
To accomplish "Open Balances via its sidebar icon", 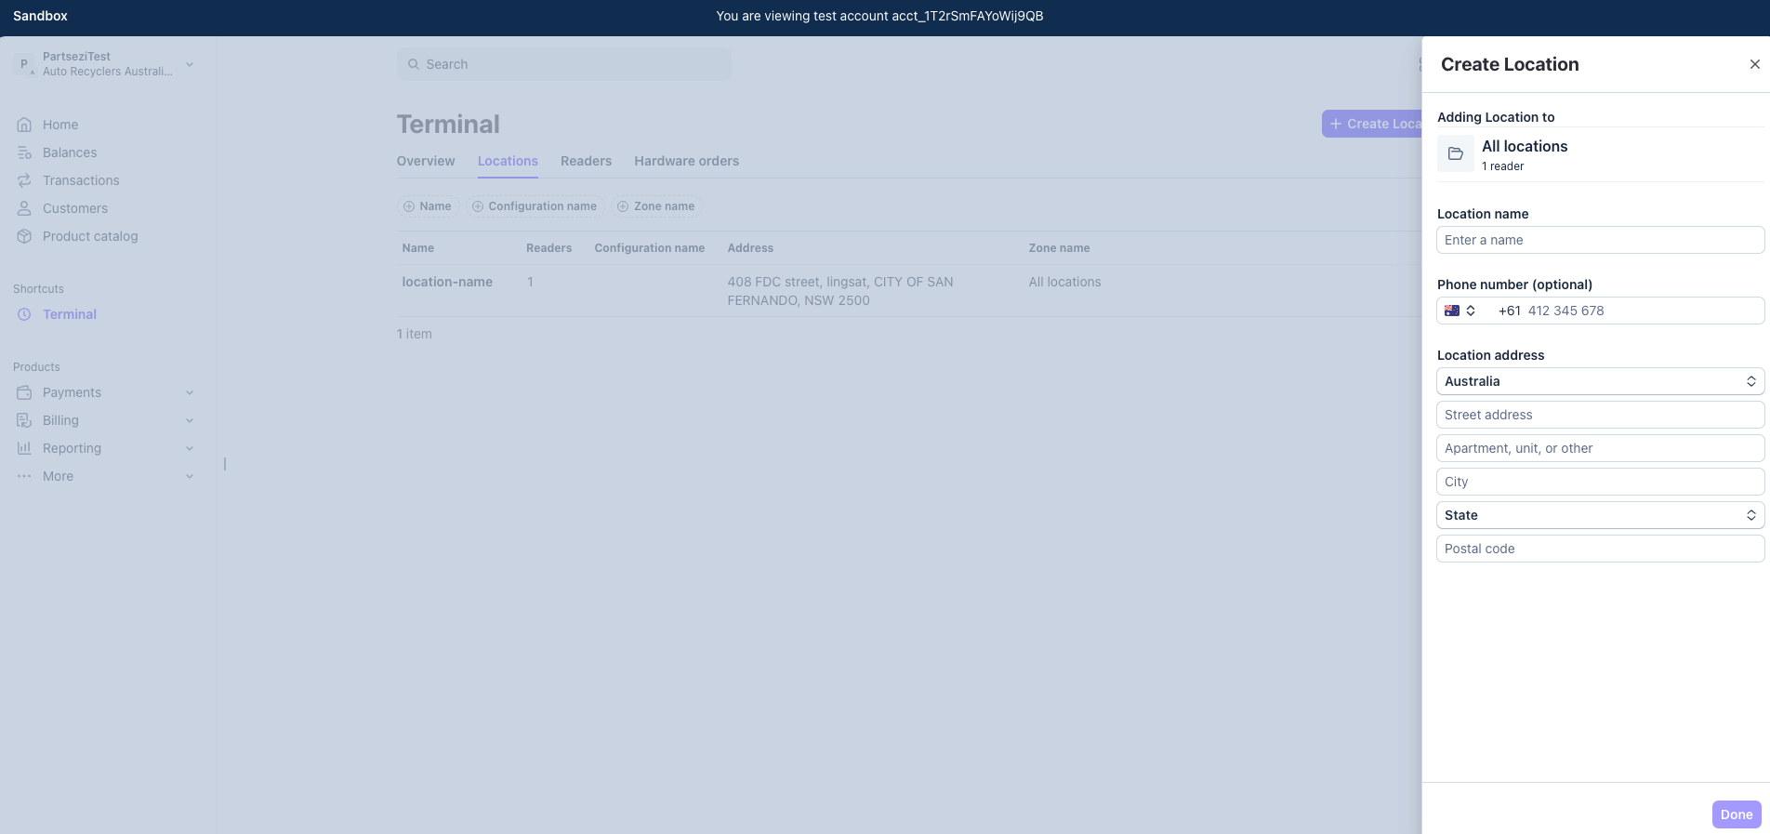I will tap(24, 152).
